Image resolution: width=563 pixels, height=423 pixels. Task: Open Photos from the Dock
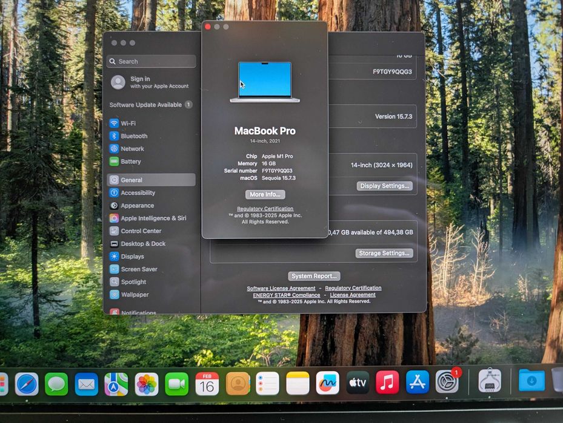click(x=147, y=384)
